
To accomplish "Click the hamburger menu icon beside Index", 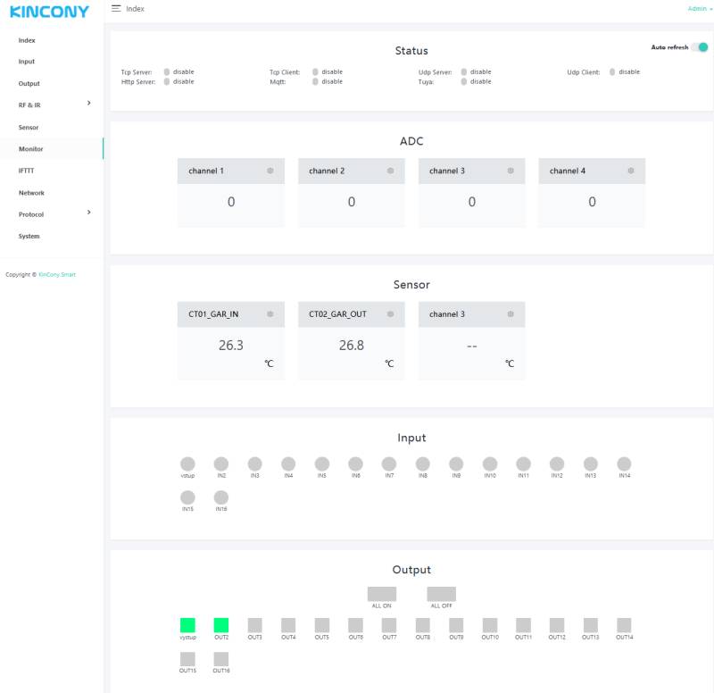I will coord(116,8).
